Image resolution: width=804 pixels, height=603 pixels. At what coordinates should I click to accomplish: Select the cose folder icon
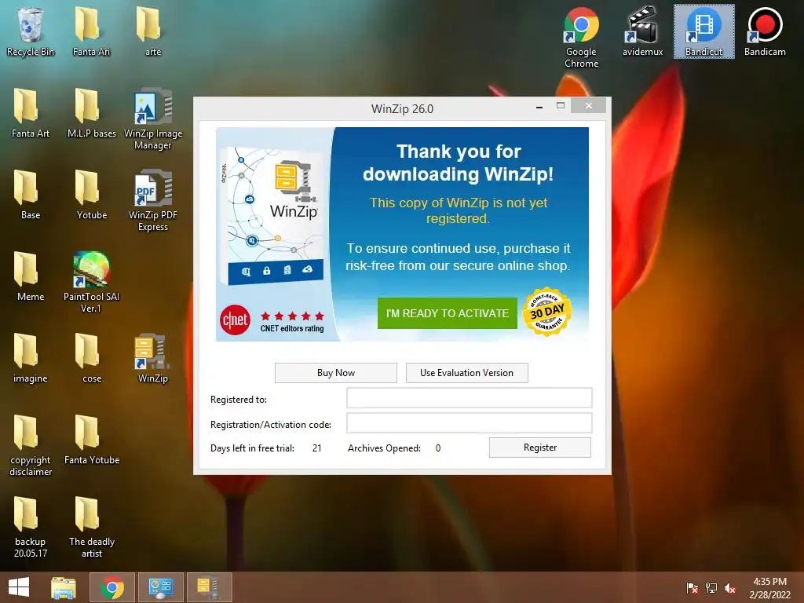[x=91, y=358]
